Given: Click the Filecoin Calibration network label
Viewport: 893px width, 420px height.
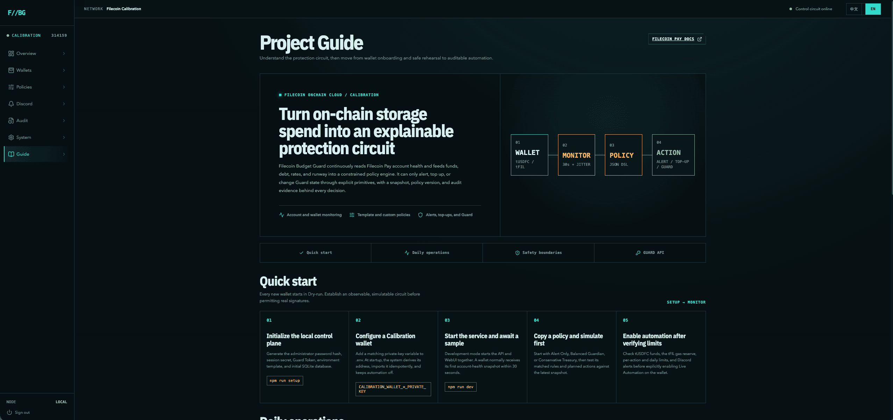Looking at the screenshot, I should coord(124,9).
